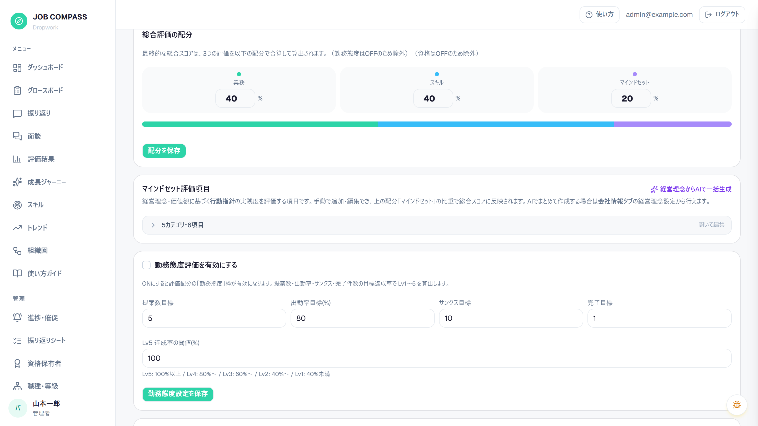Click the 振り返り speech bubble icon
Screen dimensions: 758x426
pos(17,114)
